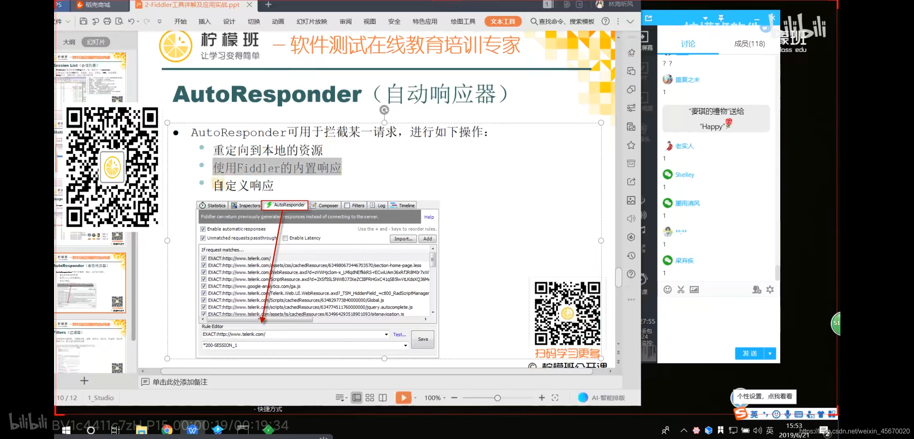The image size is (914, 439).
Task: Expand the 100% zoom level dropdown
Action: pos(444,398)
